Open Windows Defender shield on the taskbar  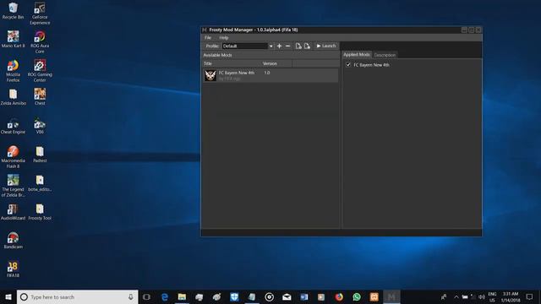pos(234,296)
